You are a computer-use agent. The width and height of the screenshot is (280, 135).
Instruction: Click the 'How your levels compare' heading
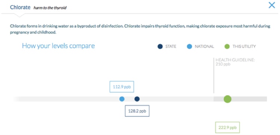click(x=58, y=46)
